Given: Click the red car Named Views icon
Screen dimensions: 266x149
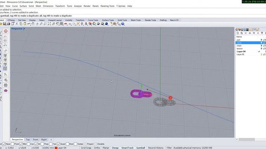Looking at the screenshot, I should [x=66, y=24].
